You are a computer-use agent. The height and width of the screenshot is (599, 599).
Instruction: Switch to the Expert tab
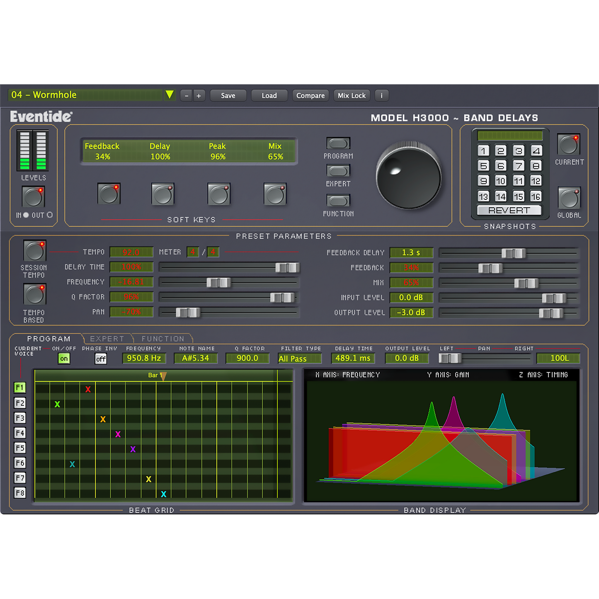(107, 339)
